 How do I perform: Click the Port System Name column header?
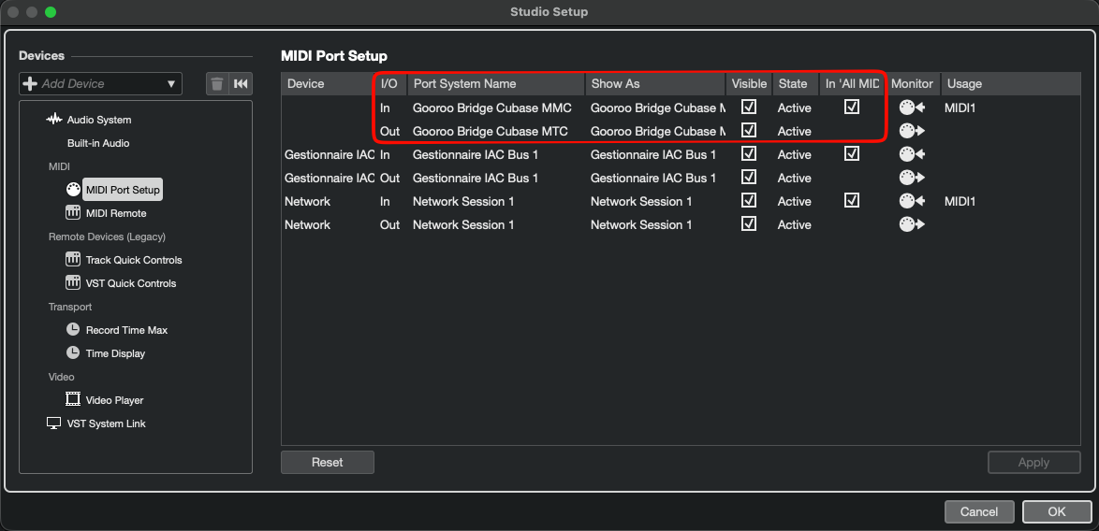496,84
